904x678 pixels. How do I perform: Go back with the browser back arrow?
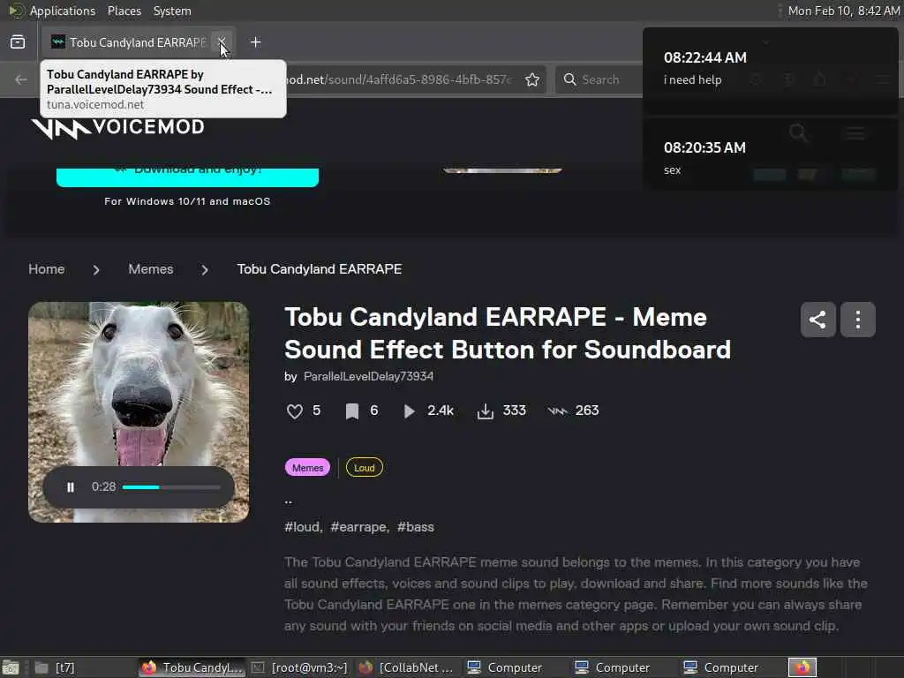pyautogui.click(x=21, y=79)
